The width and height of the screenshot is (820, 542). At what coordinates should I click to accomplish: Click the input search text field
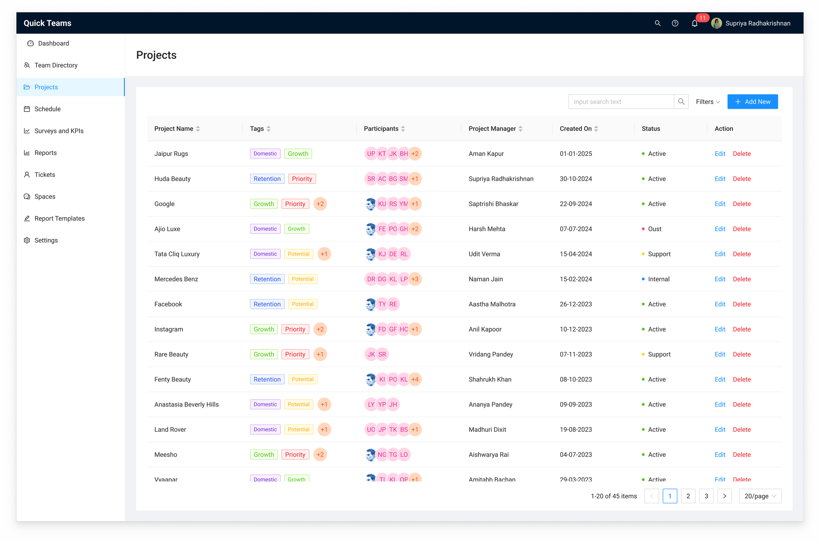pyautogui.click(x=621, y=102)
